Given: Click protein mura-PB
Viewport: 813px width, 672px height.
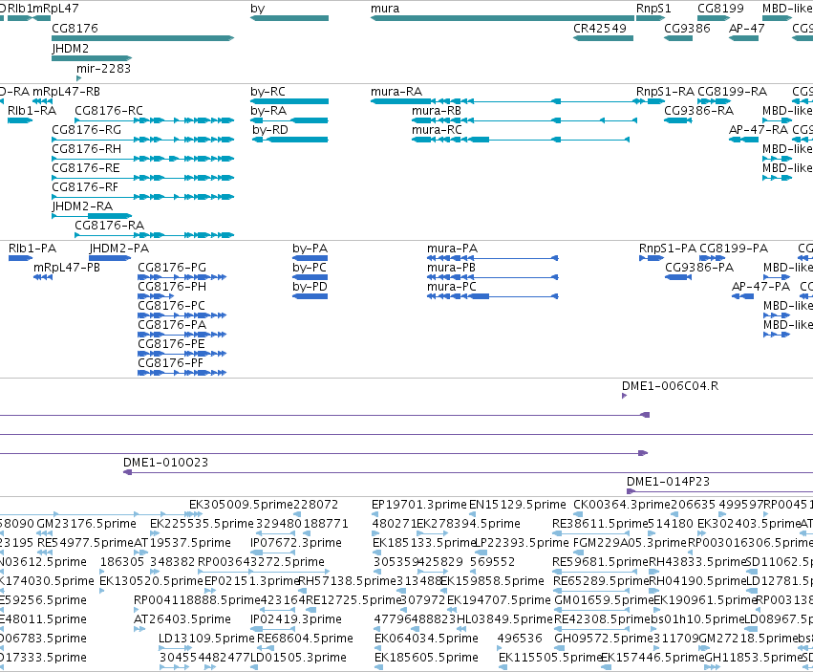Looking at the screenshot, I should pos(451,268).
